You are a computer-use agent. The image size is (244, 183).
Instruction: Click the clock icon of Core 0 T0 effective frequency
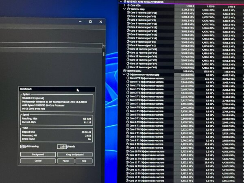[128, 78]
